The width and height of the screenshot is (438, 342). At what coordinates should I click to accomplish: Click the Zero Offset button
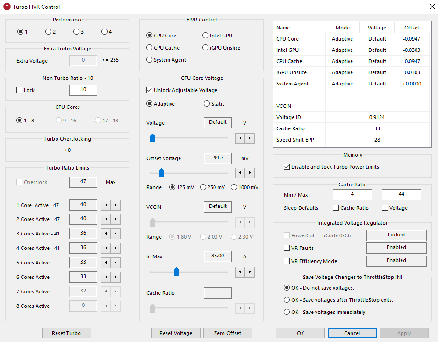pos(228,333)
